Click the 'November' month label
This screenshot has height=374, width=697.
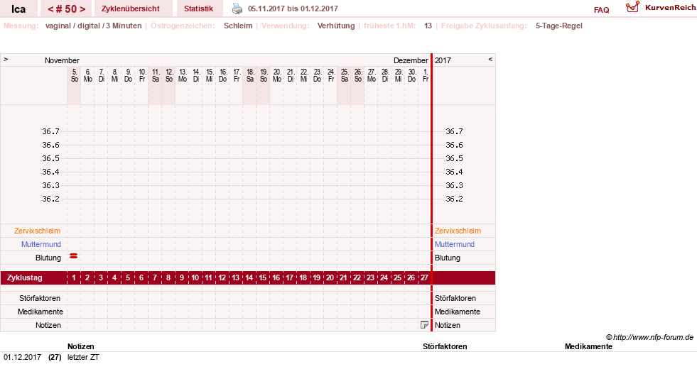tap(62, 60)
